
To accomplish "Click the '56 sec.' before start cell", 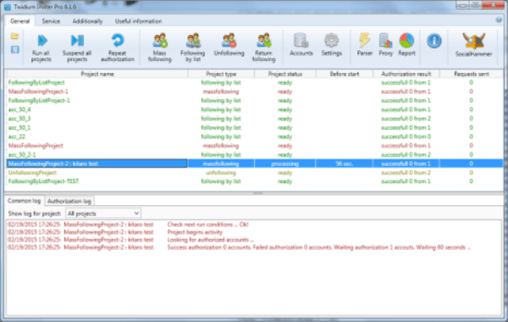I will coord(345,164).
